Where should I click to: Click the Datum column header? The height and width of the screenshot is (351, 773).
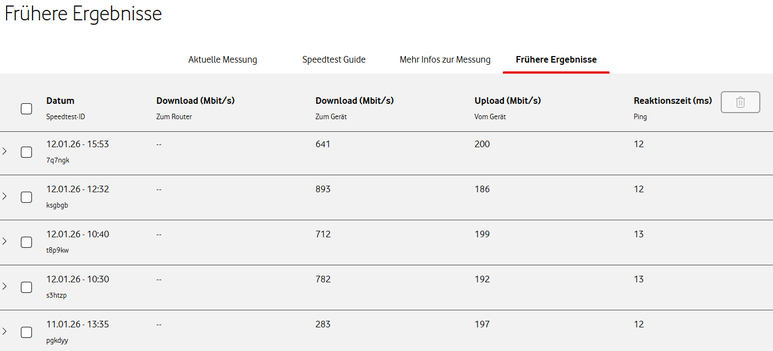[x=60, y=101]
